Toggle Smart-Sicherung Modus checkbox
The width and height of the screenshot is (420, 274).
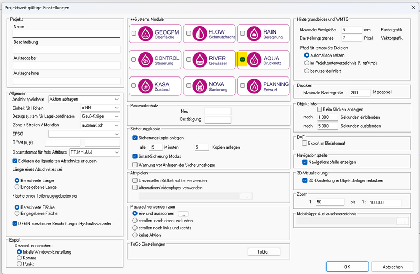(135, 156)
